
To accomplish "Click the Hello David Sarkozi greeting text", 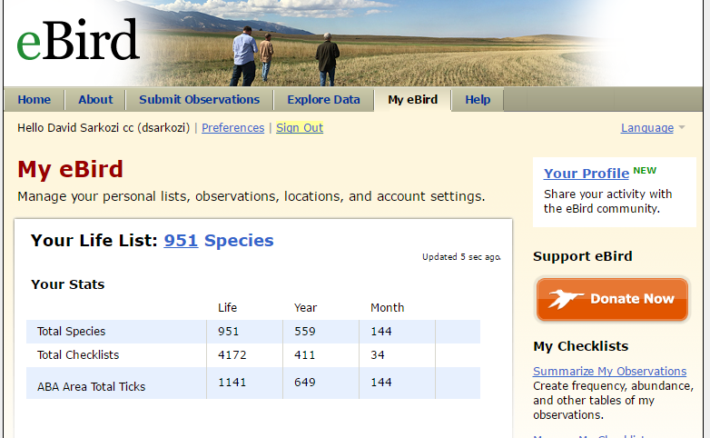I will pyautogui.click(x=104, y=128).
